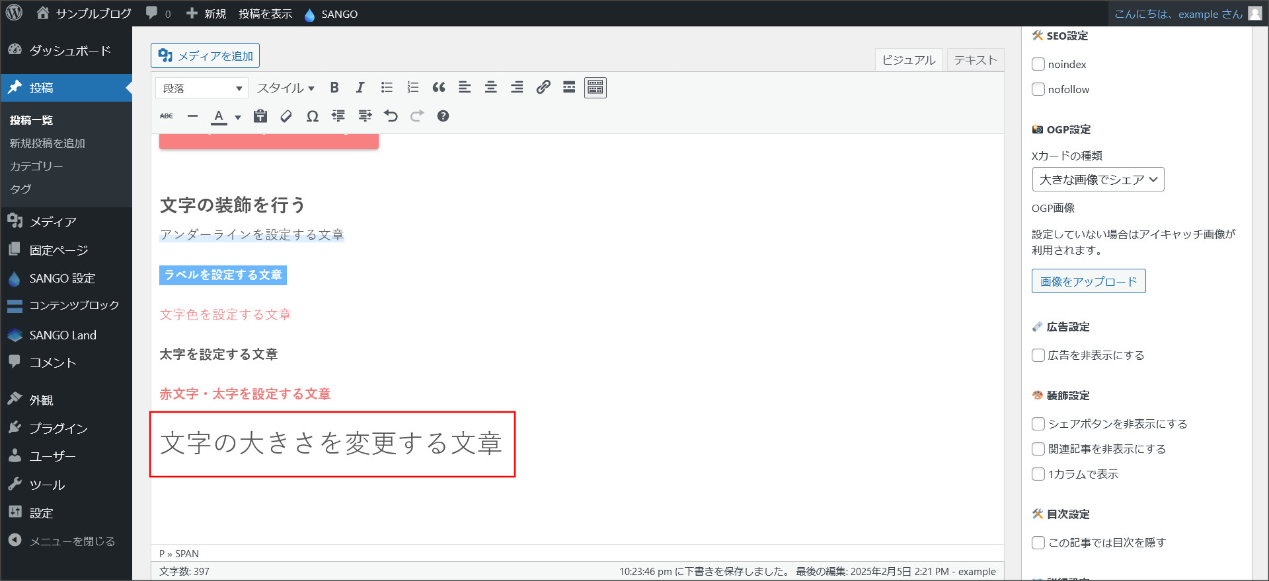This screenshot has height=581, width=1269.
Task: Toggle bold formatting in editor toolbar
Action: click(x=334, y=88)
